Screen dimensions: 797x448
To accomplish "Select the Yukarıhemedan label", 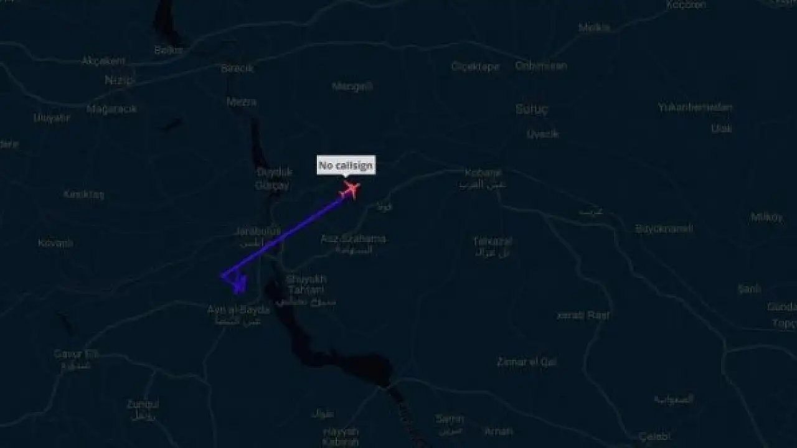I will click(695, 107).
